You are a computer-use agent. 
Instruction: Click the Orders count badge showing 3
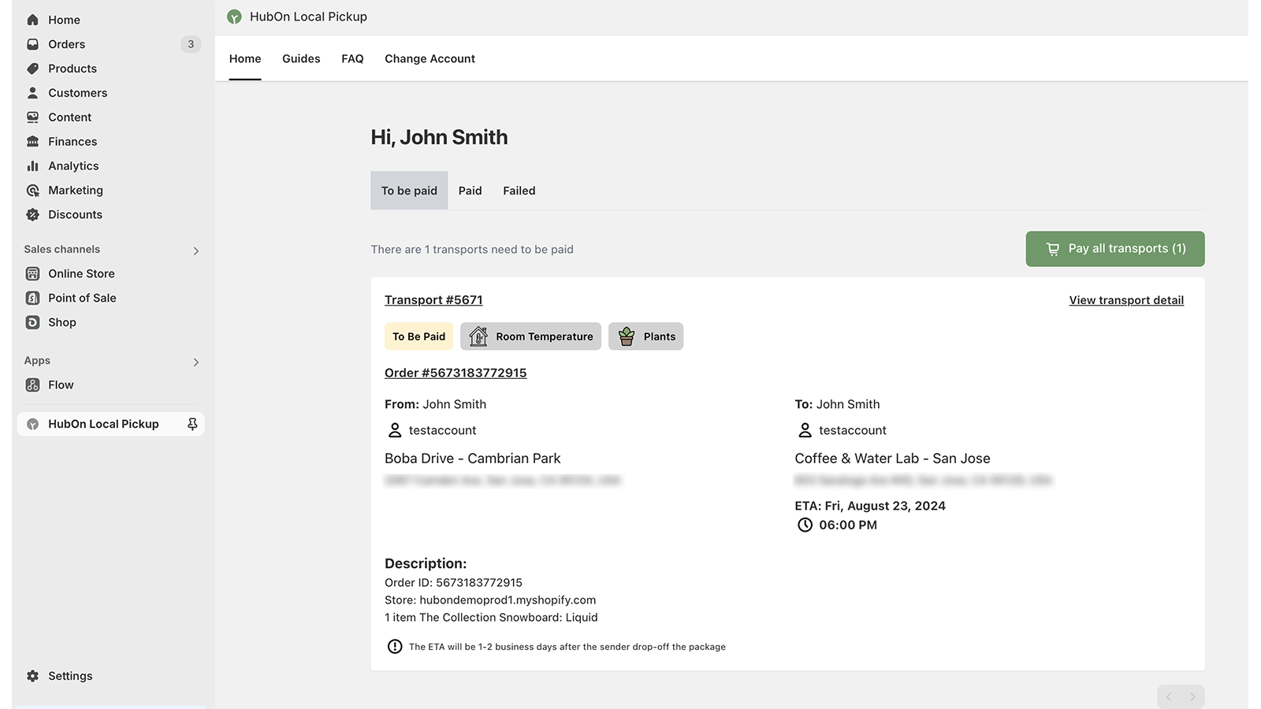pos(191,44)
